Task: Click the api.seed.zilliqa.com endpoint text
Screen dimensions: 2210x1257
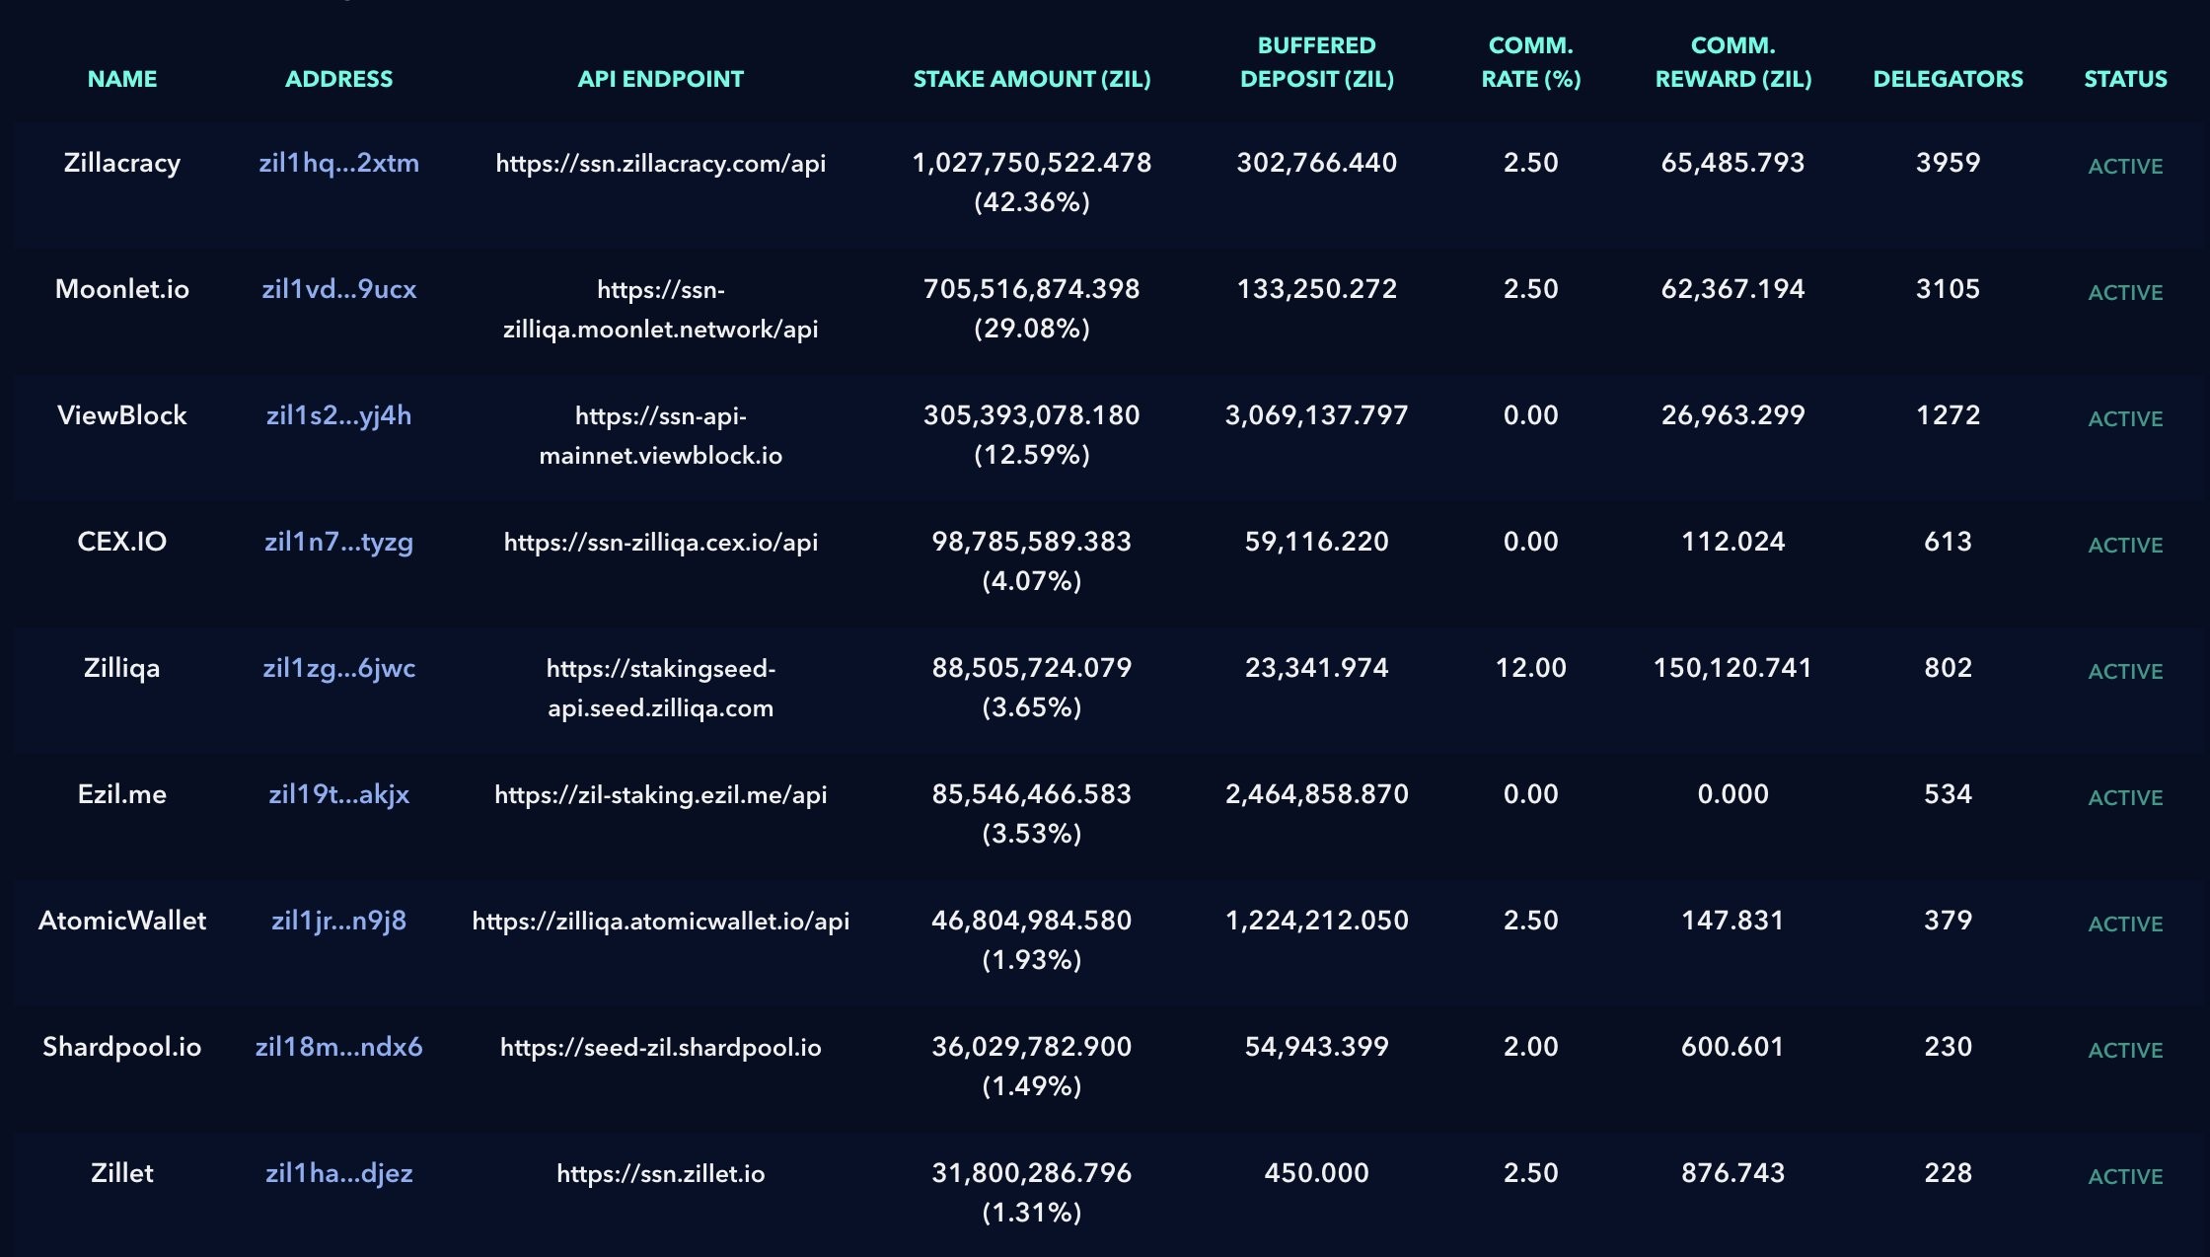Action: pyautogui.click(x=661, y=707)
